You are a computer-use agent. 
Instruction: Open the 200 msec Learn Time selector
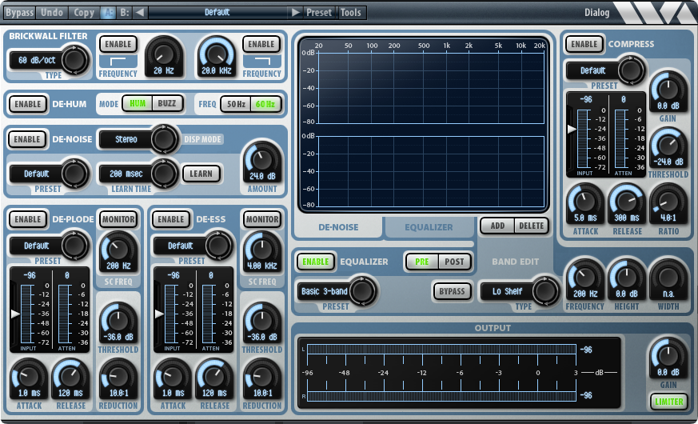click(x=138, y=174)
